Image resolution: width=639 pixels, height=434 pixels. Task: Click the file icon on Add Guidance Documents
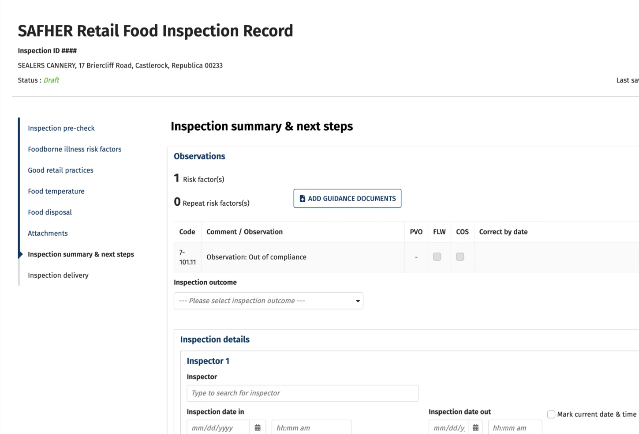(302, 198)
